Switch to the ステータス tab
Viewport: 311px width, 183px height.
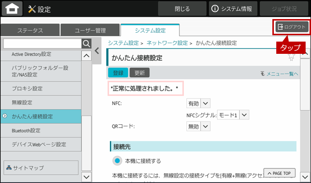point(30,30)
